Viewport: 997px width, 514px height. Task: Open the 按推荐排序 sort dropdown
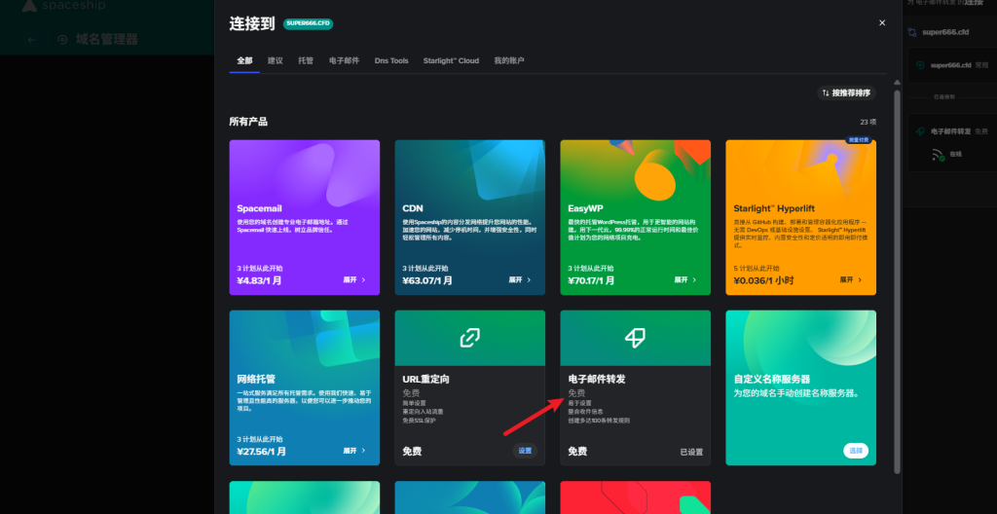pyautogui.click(x=846, y=92)
